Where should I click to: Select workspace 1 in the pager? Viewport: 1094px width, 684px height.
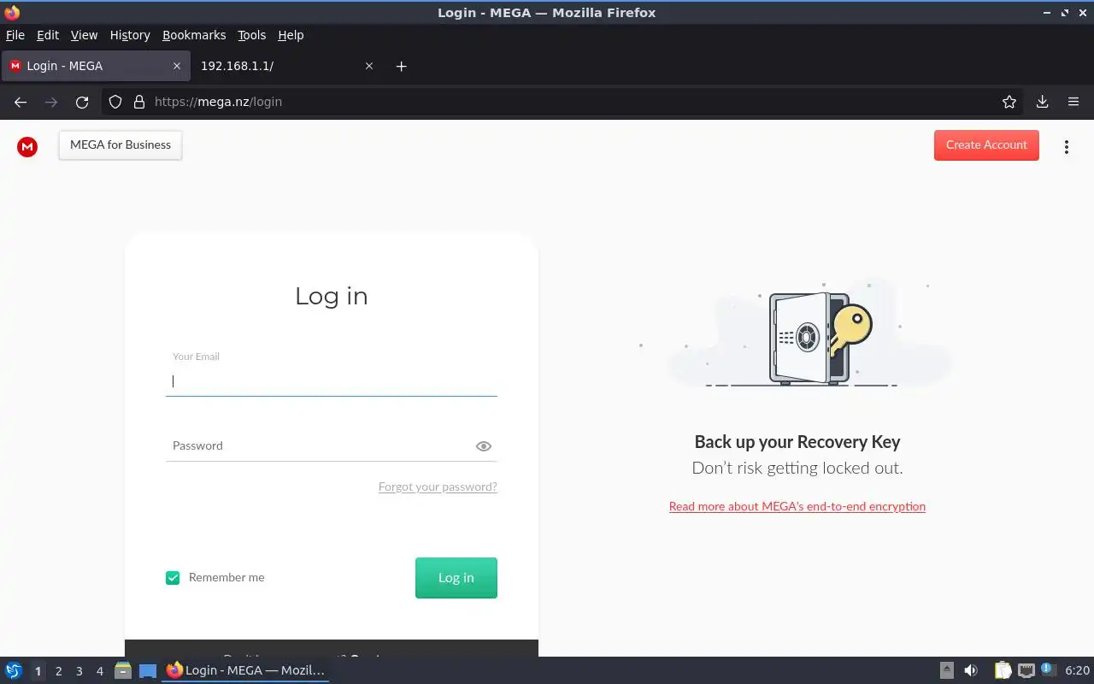pyautogui.click(x=38, y=671)
